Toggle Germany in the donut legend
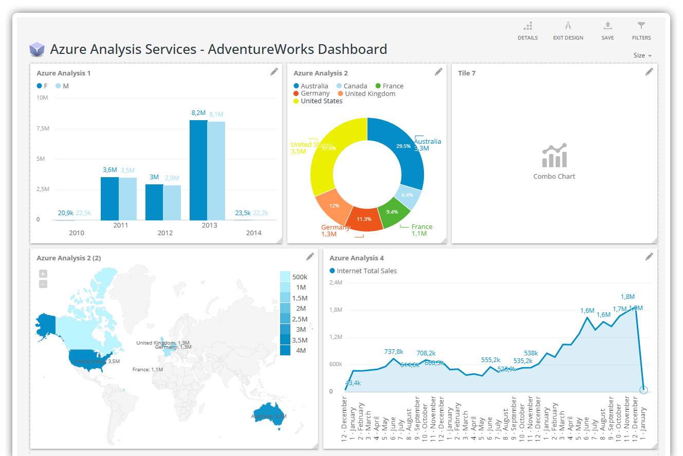The width and height of the screenshot is (683, 456). tap(311, 93)
